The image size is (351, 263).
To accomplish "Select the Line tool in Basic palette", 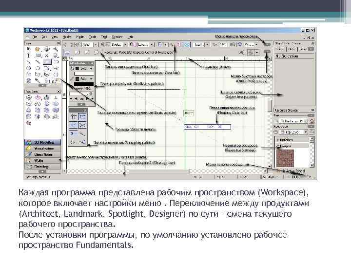I will [28, 62].
